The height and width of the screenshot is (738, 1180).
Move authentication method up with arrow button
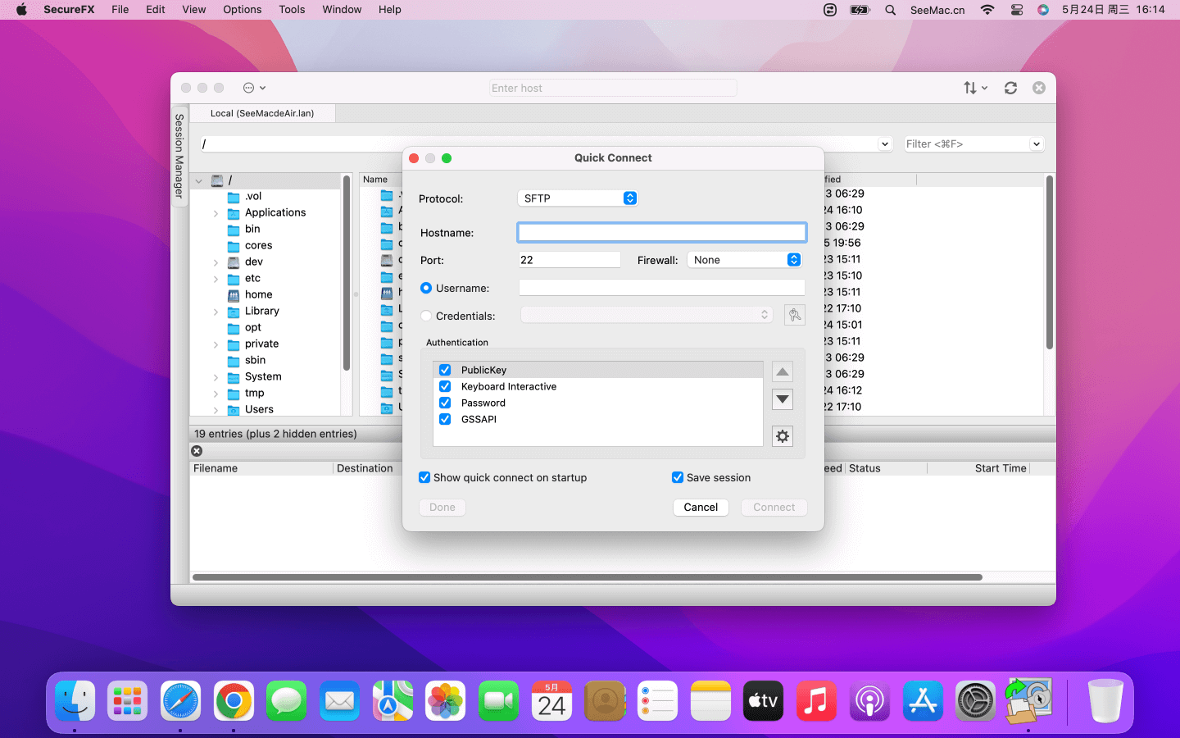coord(783,372)
